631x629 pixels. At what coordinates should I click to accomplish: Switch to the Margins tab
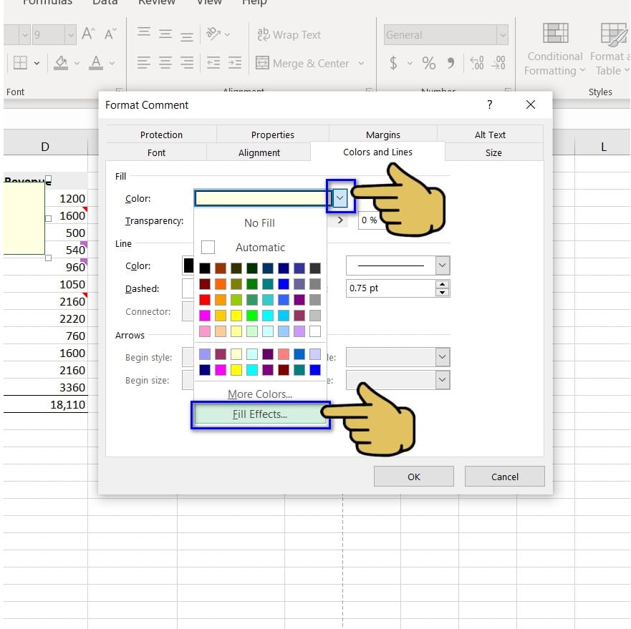pyautogui.click(x=382, y=135)
